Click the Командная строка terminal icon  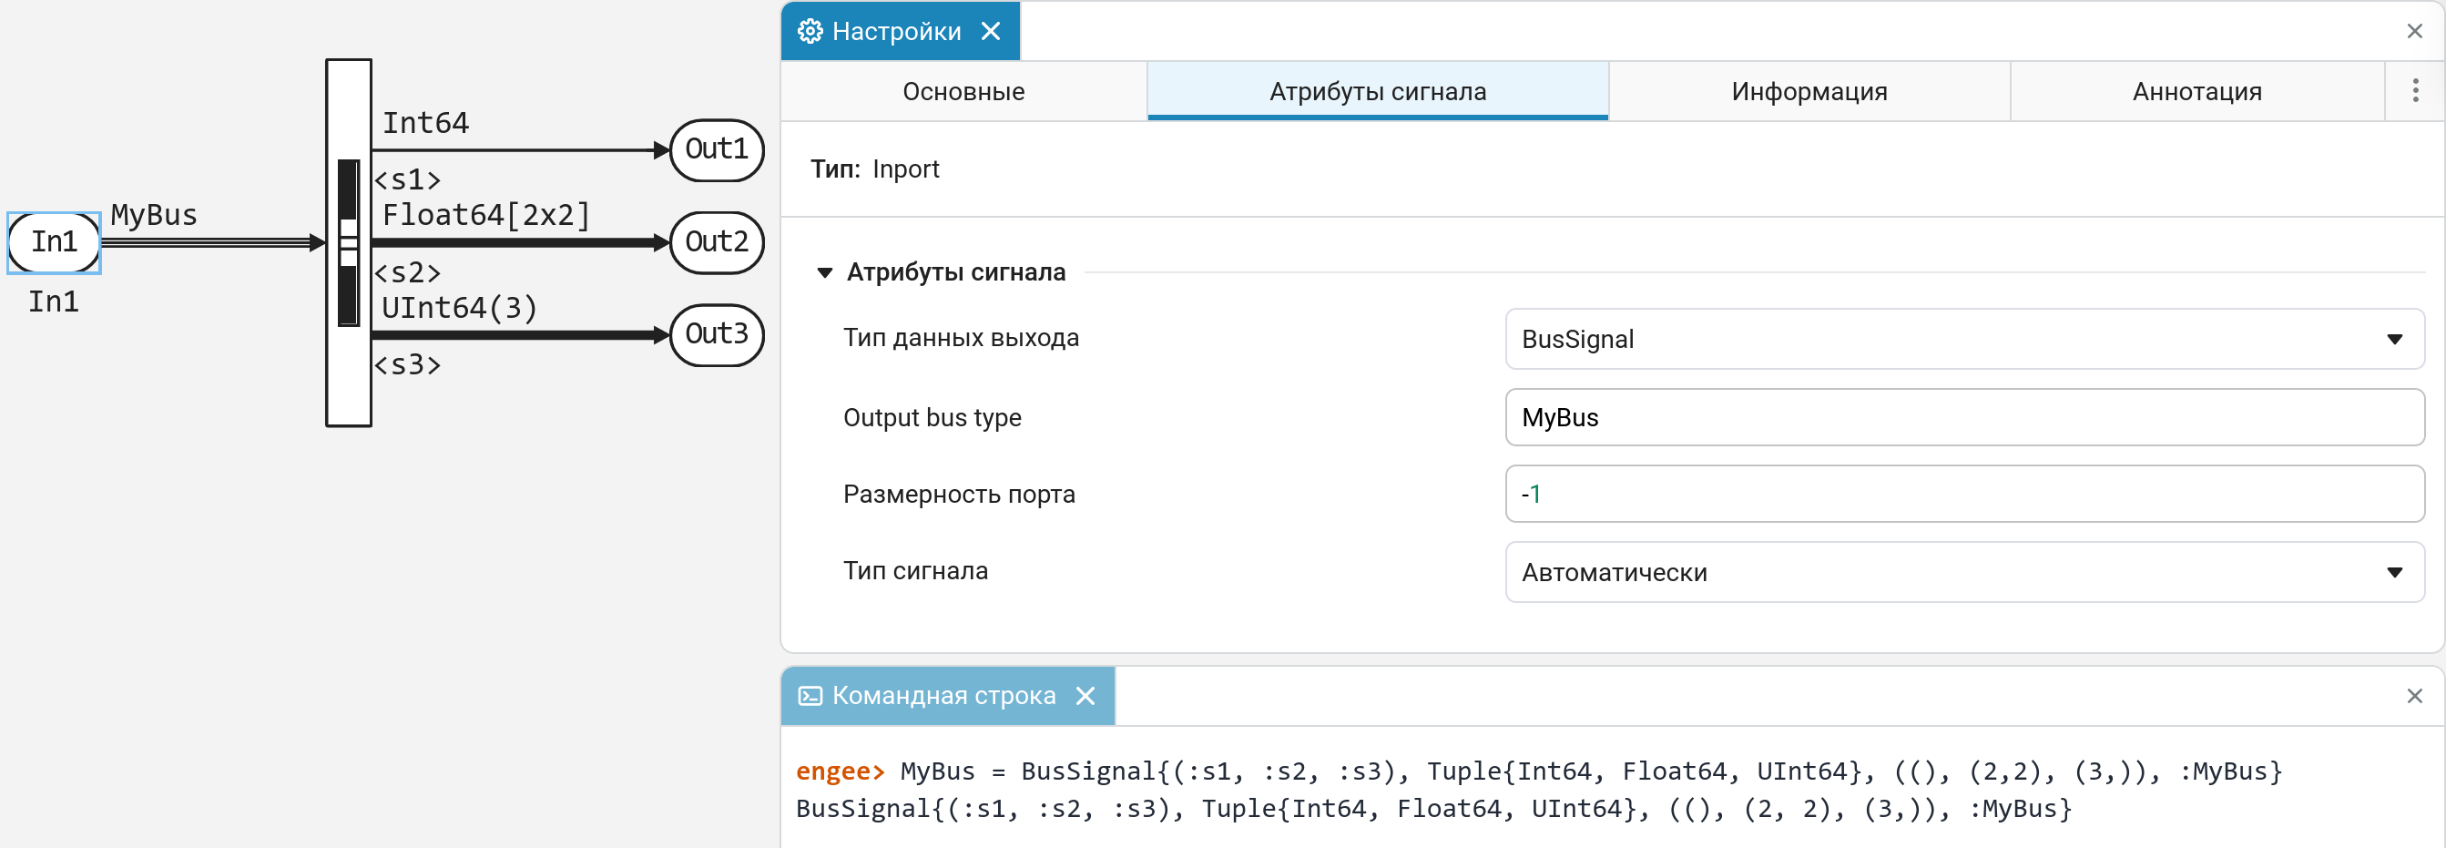click(810, 696)
